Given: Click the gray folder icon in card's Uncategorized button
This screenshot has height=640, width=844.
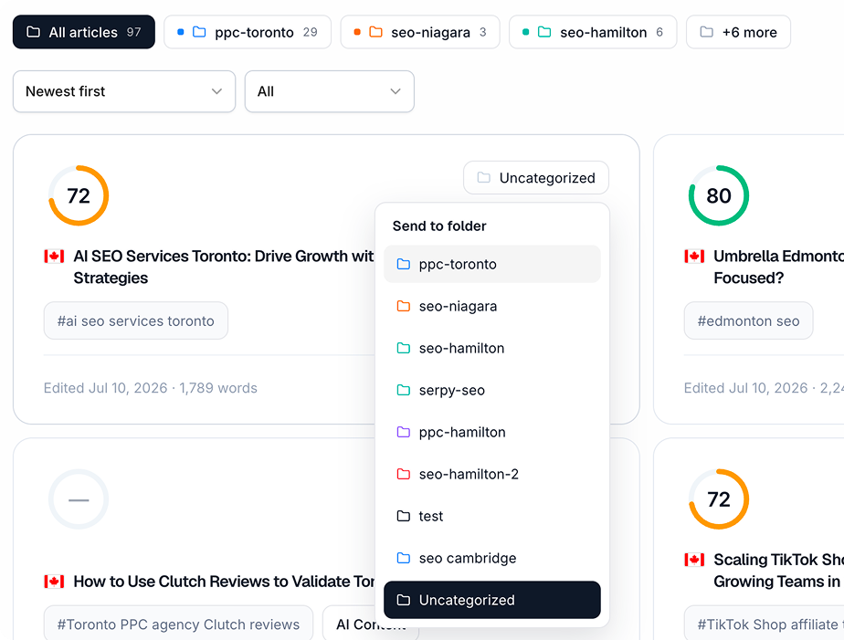Looking at the screenshot, I should point(484,177).
